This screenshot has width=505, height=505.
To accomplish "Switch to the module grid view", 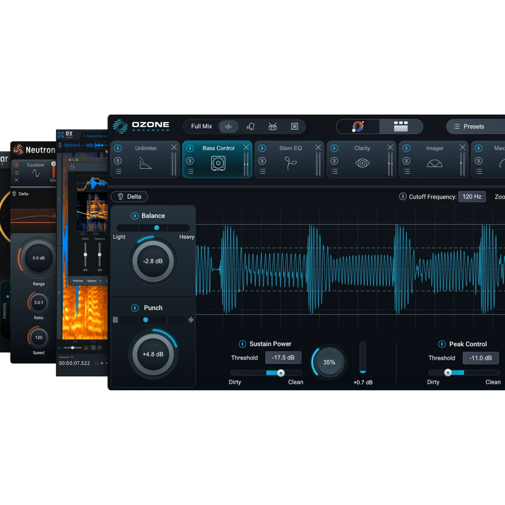I will 401,127.
